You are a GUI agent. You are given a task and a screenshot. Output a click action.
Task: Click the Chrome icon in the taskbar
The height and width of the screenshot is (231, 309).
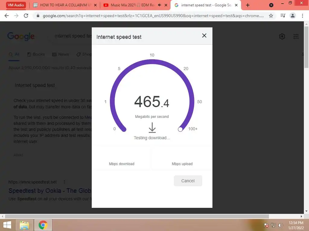(43, 225)
